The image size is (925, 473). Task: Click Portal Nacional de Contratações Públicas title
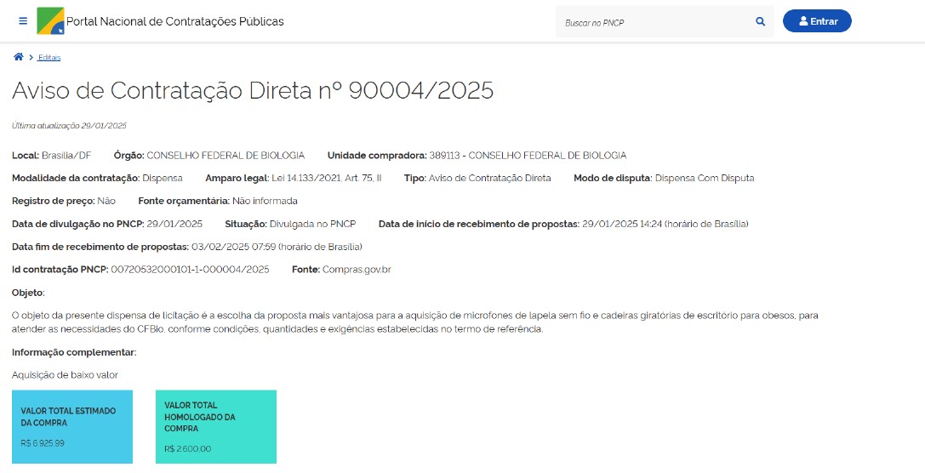(x=174, y=21)
